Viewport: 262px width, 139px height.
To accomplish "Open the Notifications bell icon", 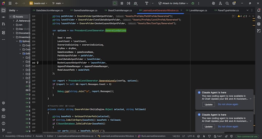I will pyautogui.click(x=259, y=10).
